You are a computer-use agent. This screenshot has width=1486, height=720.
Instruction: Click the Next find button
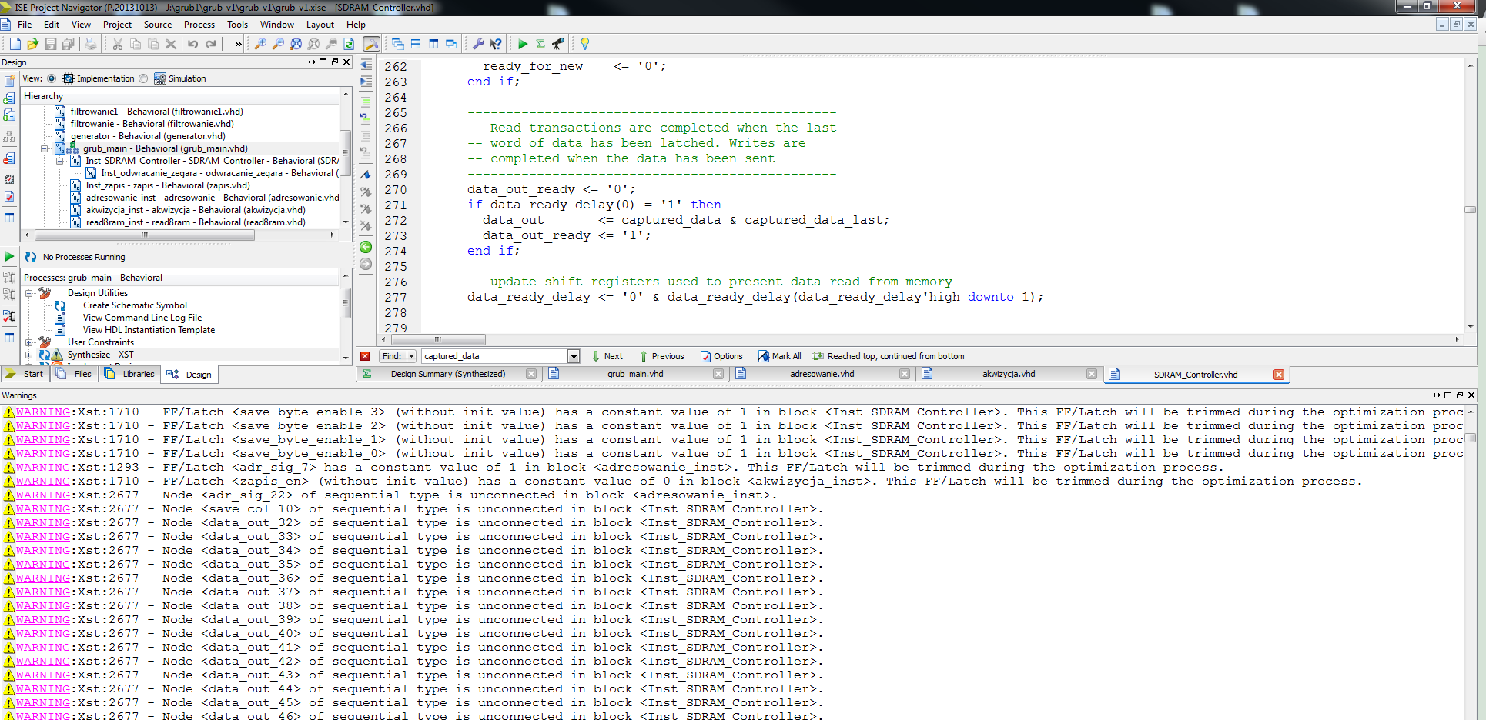(607, 356)
